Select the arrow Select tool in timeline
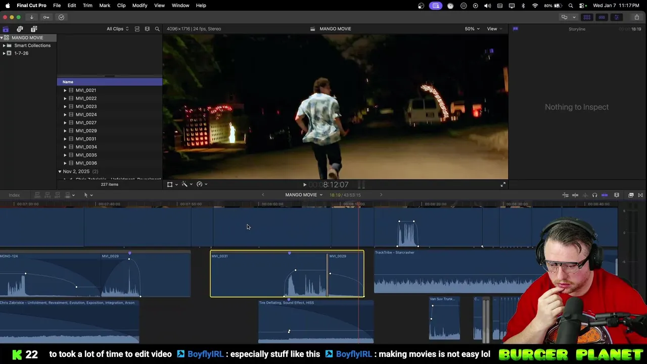The height and width of the screenshot is (364, 647). coord(86,195)
